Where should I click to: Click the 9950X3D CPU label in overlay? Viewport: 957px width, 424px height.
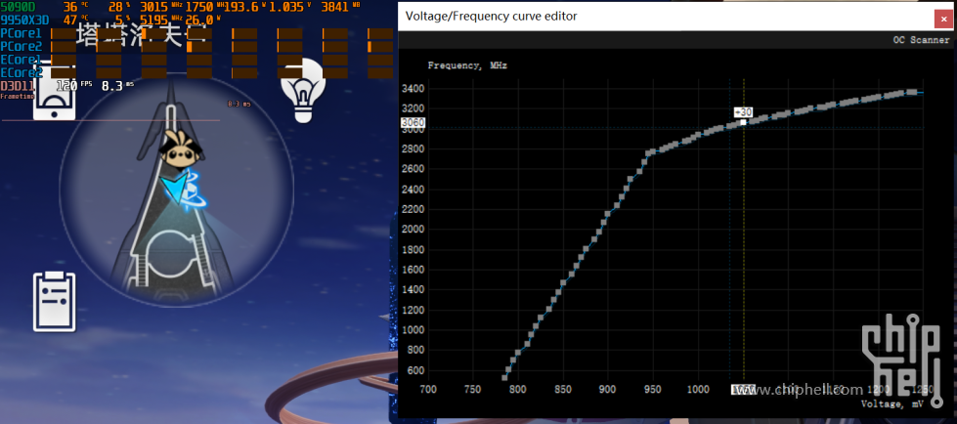coord(24,20)
